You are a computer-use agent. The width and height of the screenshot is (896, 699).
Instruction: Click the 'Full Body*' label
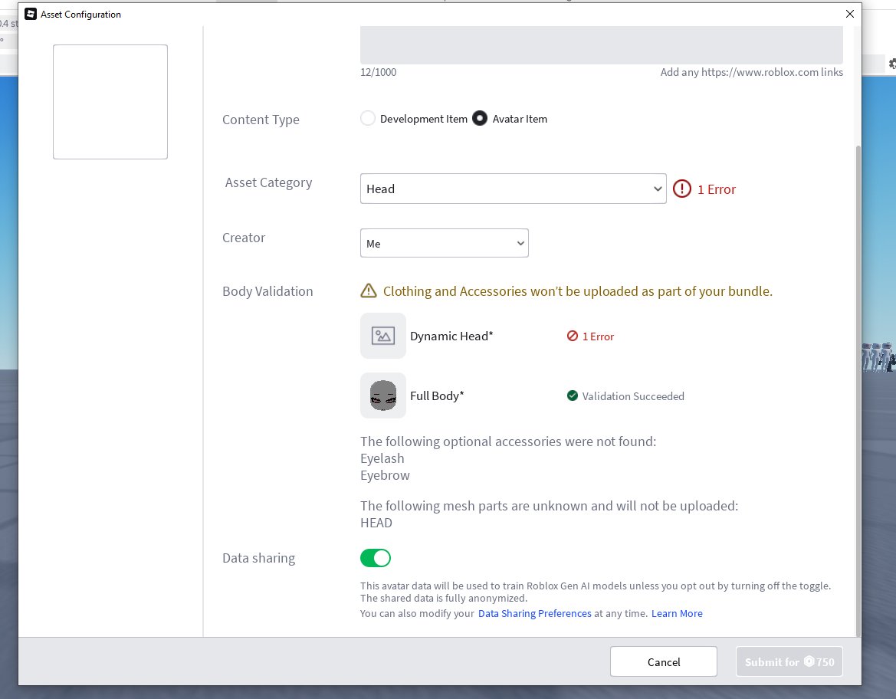437,395
